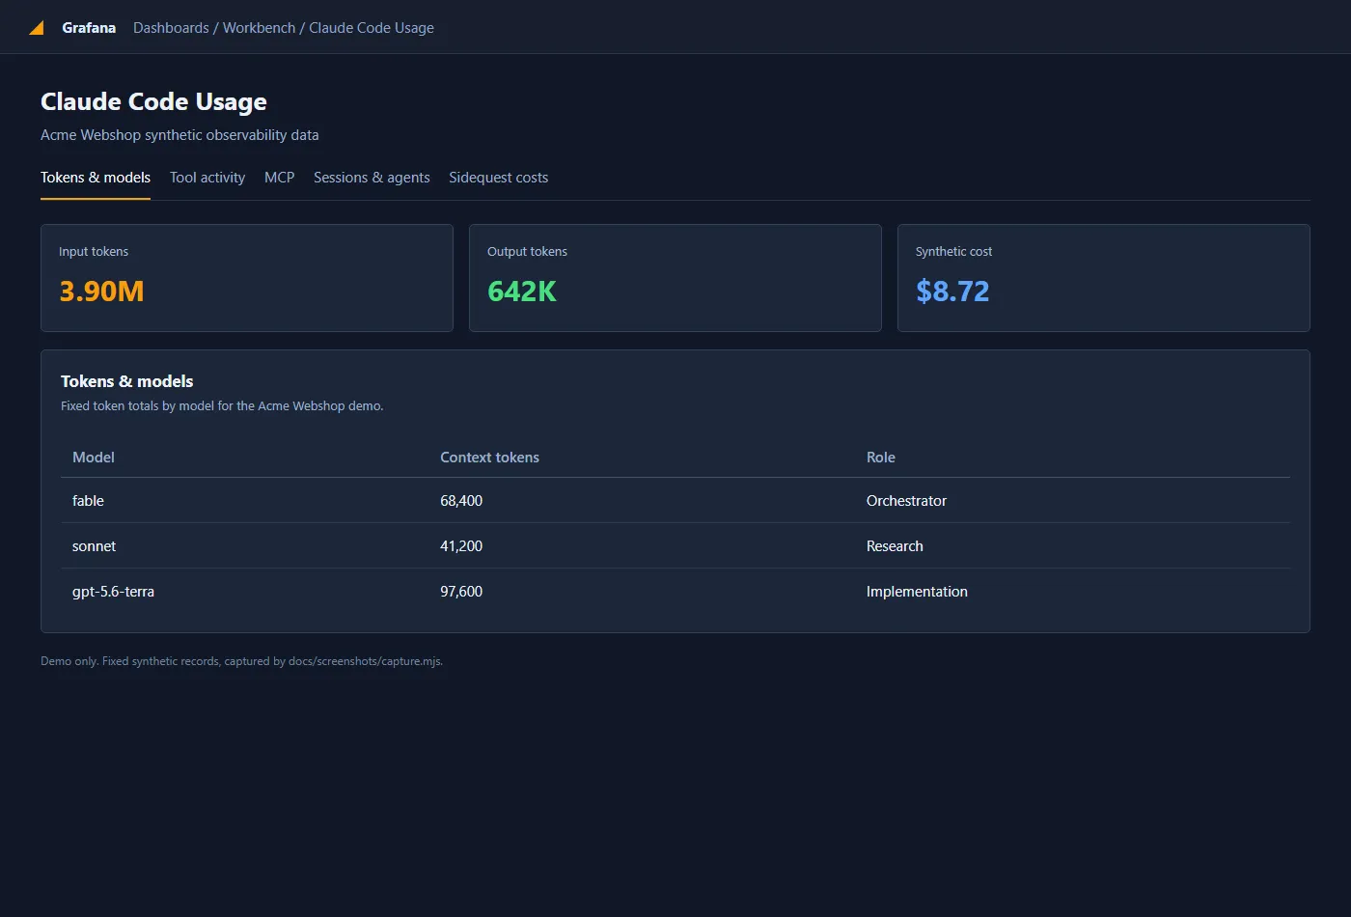Click the Input tokens card label

(94, 252)
